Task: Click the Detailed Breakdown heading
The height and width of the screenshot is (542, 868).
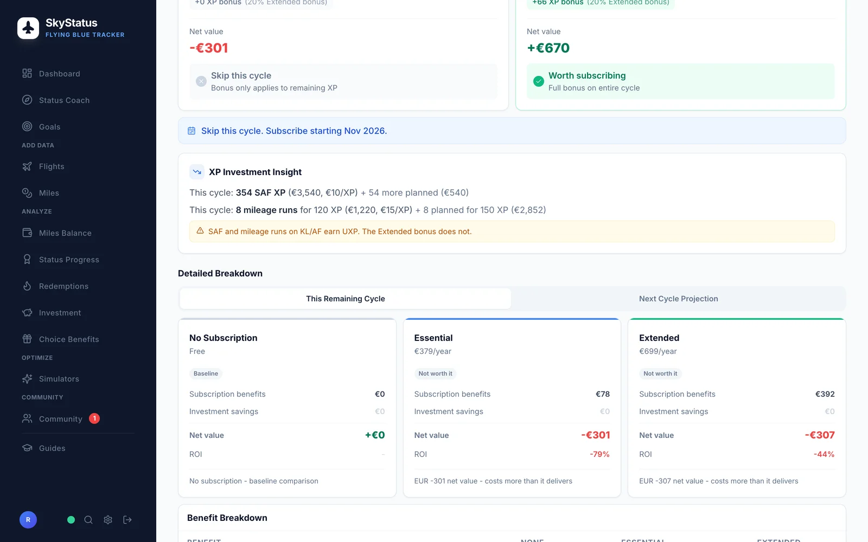Action: coord(220,273)
